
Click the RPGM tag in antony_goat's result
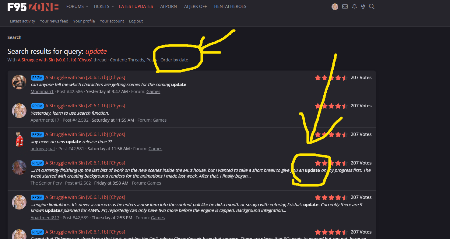[x=37, y=134]
